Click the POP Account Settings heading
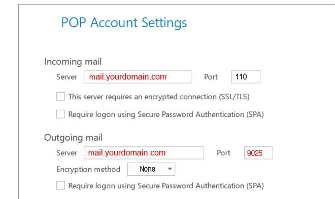The height and width of the screenshot is (199, 335). click(x=124, y=23)
